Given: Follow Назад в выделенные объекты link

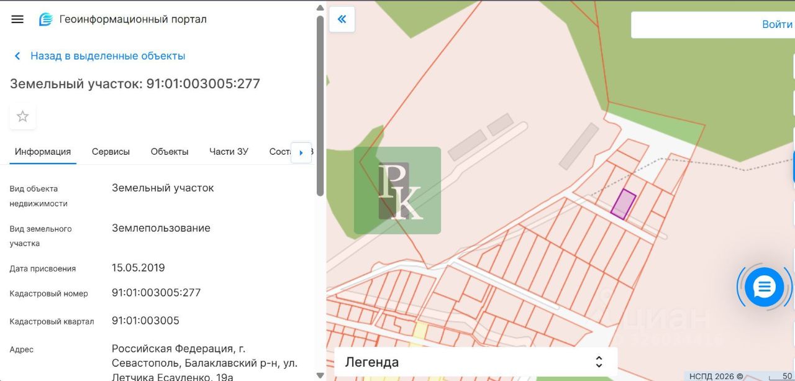Looking at the screenshot, I should point(107,56).
